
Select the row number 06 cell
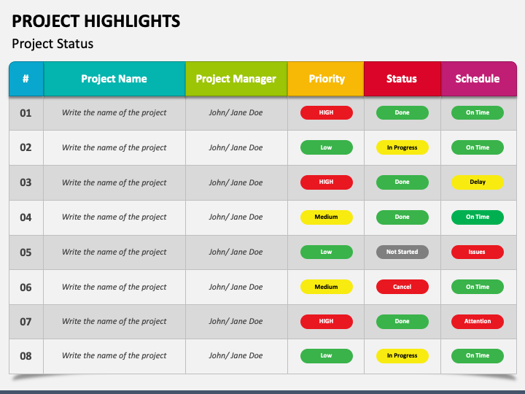pos(26,287)
